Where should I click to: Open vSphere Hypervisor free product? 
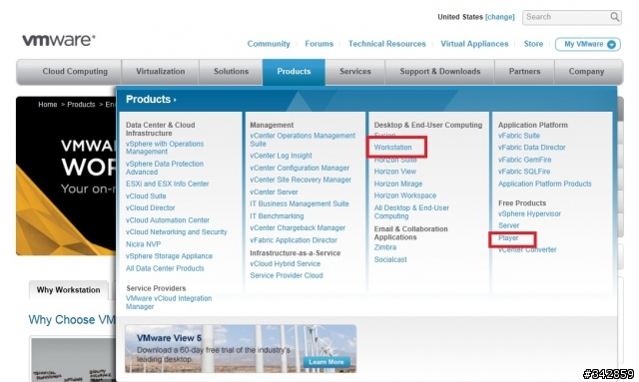tap(529, 213)
